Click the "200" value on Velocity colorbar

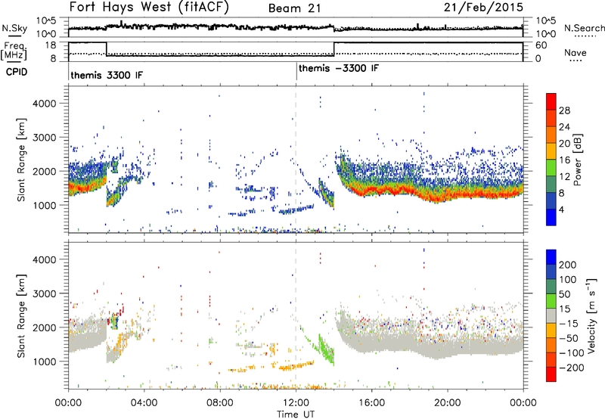coord(568,265)
